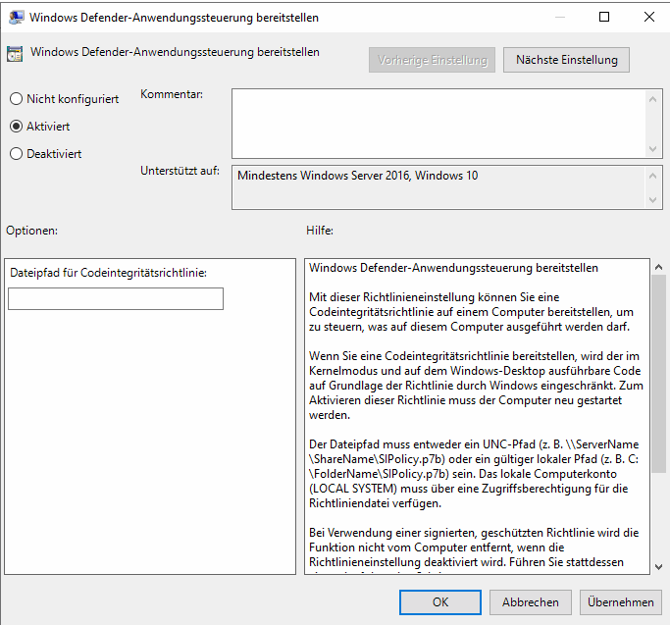Click the title bar policy window icon

[x=17, y=17]
